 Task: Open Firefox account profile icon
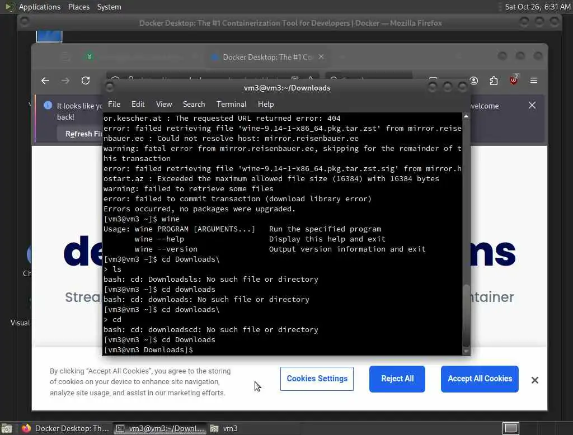(474, 81)
